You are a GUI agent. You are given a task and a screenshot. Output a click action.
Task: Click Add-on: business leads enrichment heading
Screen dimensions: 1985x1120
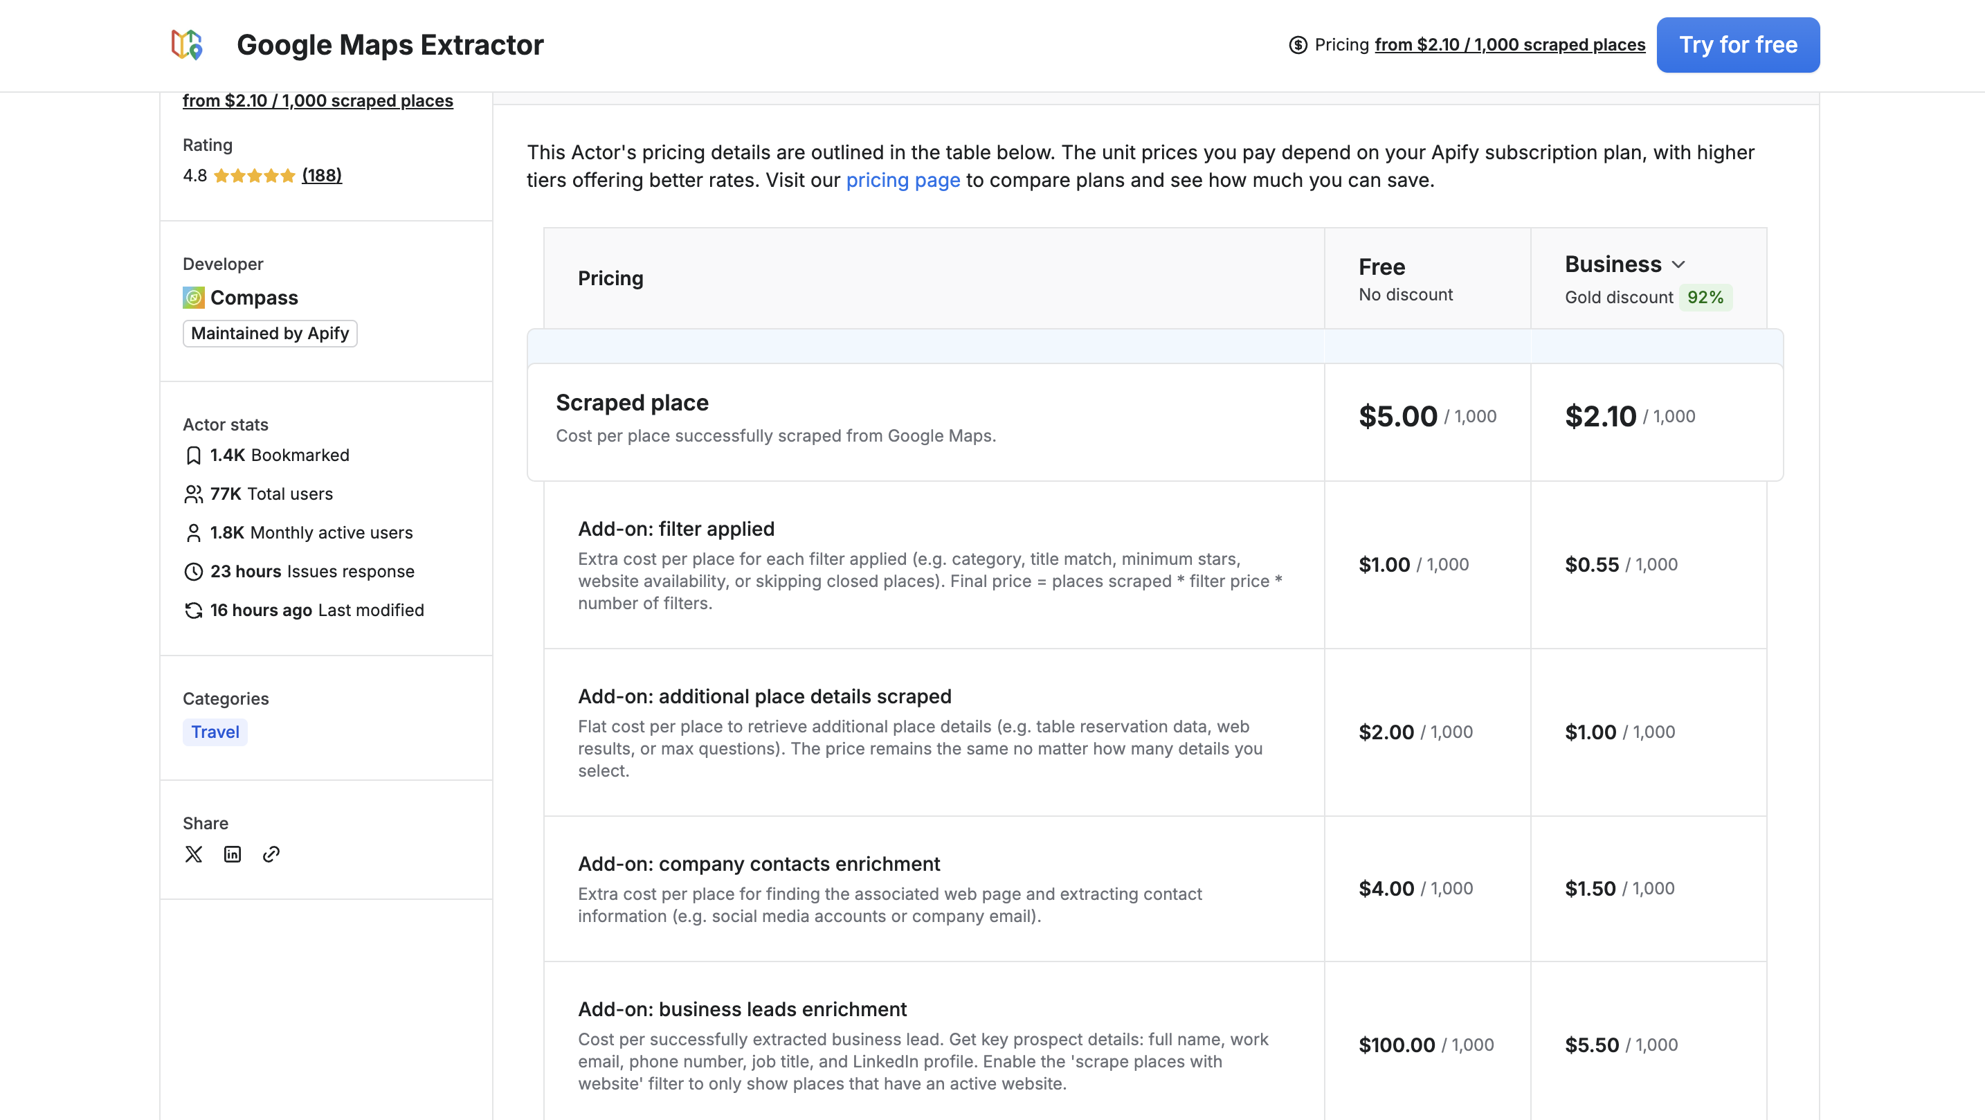point(742,1009)
